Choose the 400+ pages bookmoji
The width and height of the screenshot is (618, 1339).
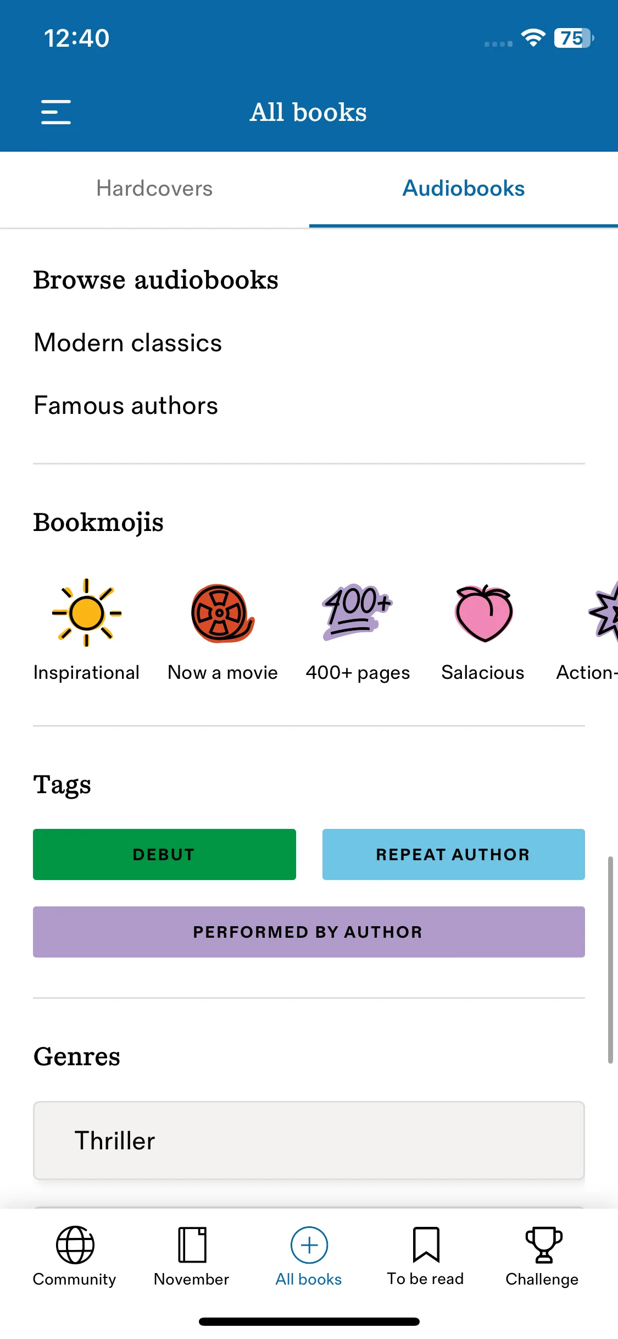pos(358,612)
